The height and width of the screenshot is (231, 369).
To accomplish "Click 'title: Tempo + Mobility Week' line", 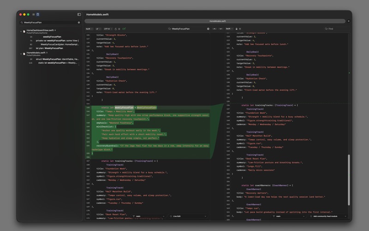I will (x=115, y=111).
